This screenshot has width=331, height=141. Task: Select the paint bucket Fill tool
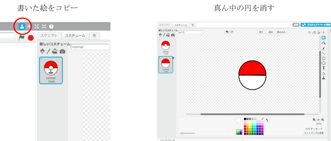(x=323, y=73)
